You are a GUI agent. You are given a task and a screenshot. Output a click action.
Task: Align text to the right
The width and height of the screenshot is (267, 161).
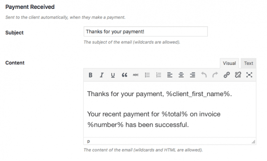[x=192, y=75]
